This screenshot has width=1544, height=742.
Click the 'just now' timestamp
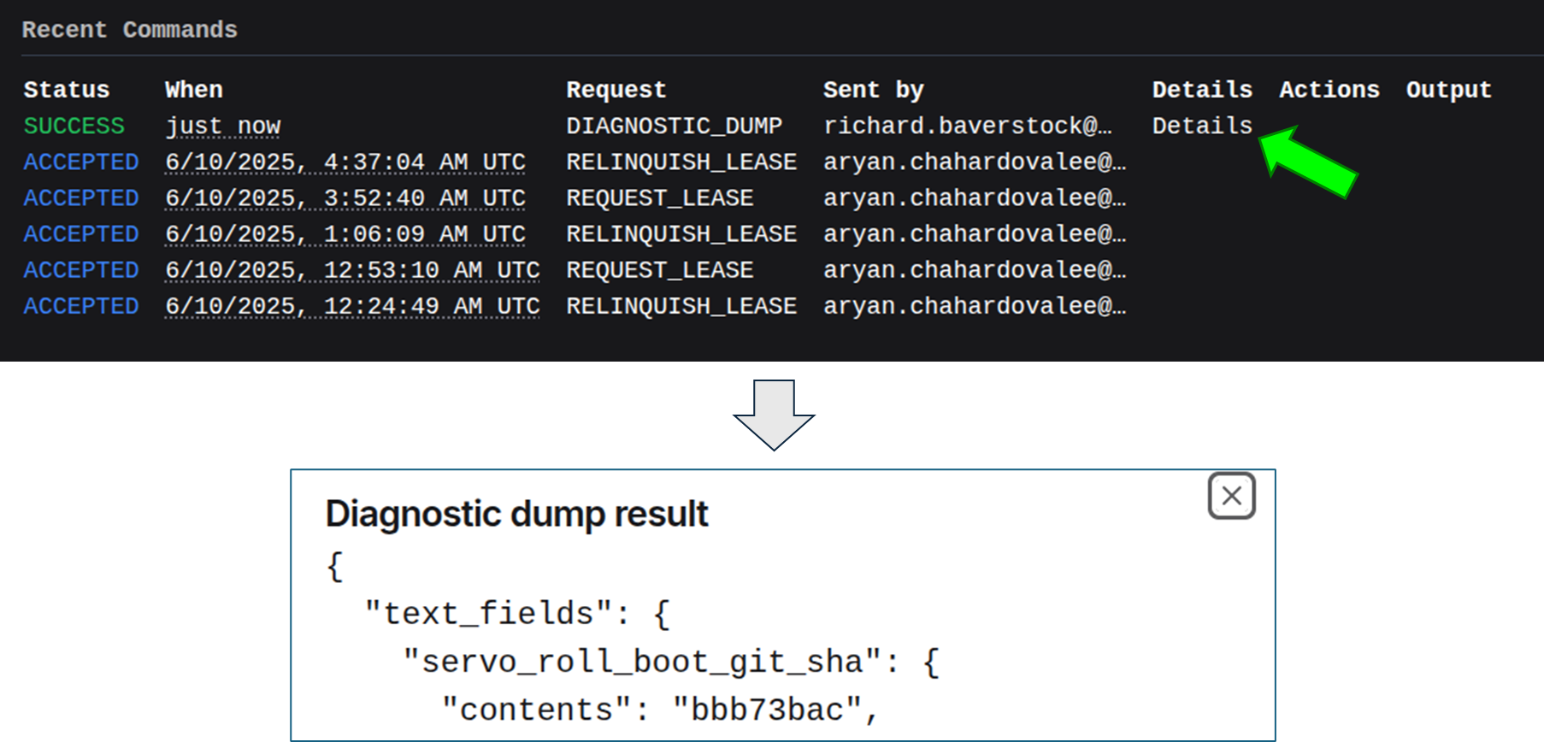pyautogui.click(x=223, y=126)
